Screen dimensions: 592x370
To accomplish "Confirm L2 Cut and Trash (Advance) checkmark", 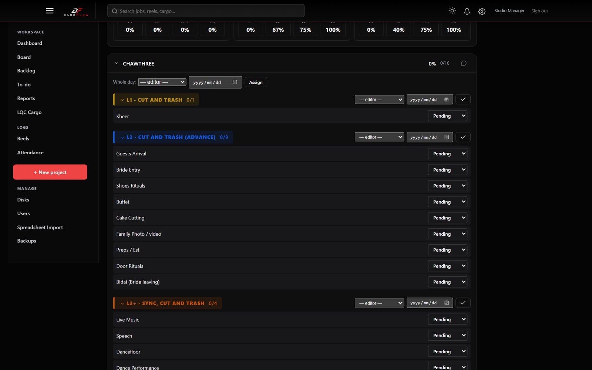I will tap(463, 137).
